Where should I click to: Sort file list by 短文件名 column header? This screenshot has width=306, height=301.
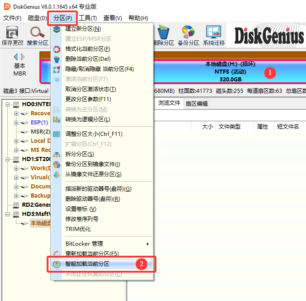tap(290, 127)
